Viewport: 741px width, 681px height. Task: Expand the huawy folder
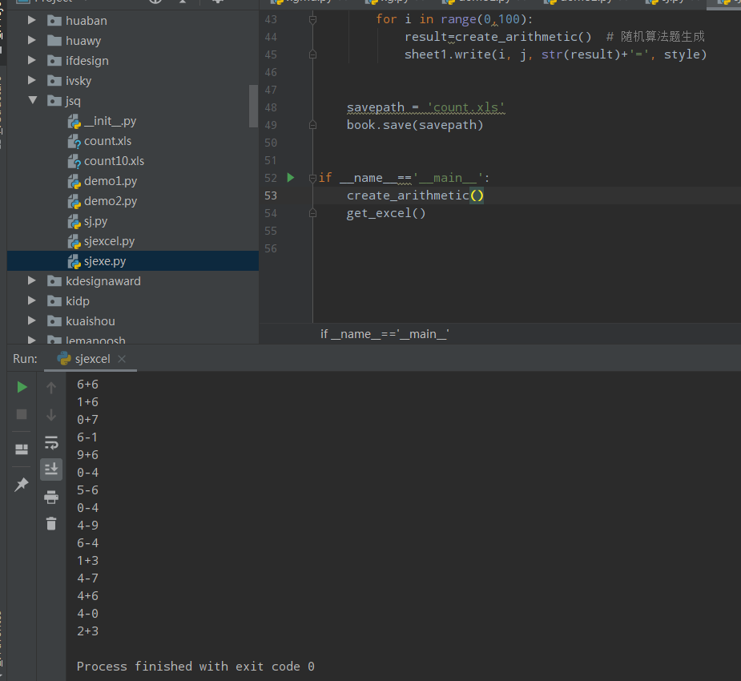coord(32,40)
